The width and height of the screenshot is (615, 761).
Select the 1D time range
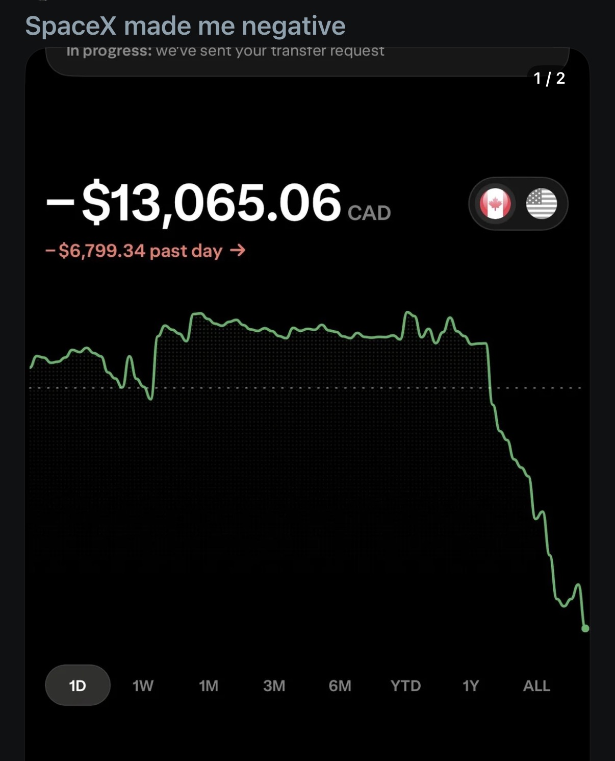coord(78,685)
